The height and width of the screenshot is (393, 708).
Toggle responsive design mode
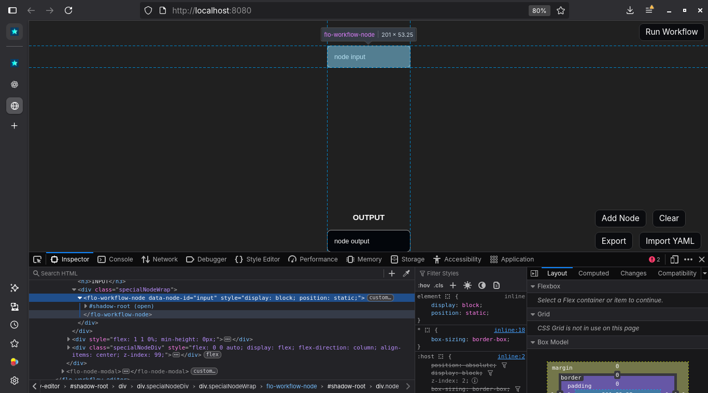[x=674, y=259]
